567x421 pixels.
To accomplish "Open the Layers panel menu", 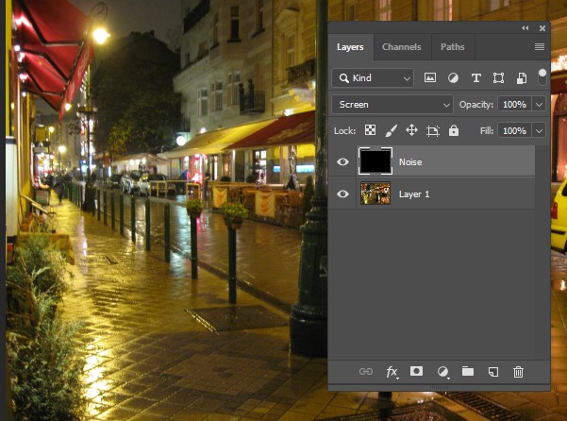I will [x=539, y=46].
